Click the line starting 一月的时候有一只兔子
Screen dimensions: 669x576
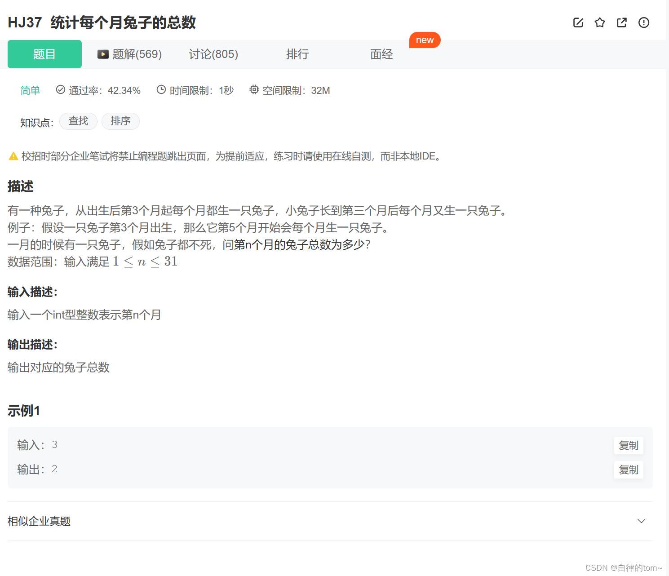pyautogui.click(x=189, y=245)
